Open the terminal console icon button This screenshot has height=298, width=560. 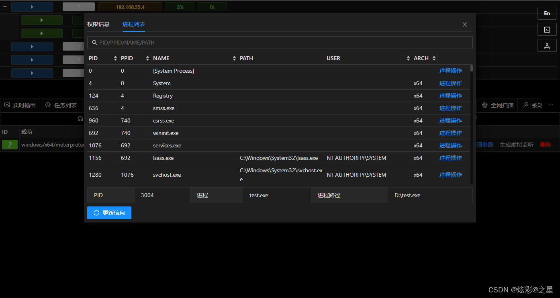[547, 30]
